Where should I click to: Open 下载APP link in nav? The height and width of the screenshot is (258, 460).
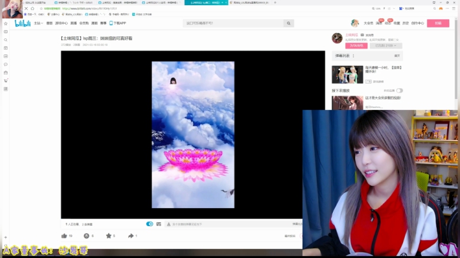click(118, 23)
